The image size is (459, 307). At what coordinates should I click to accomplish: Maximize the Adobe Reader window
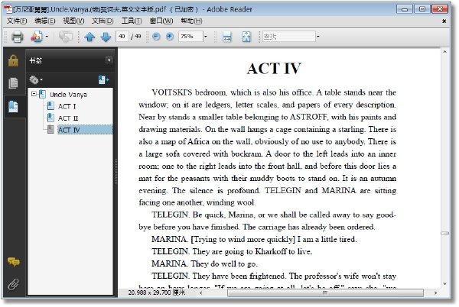click(422, 9)
